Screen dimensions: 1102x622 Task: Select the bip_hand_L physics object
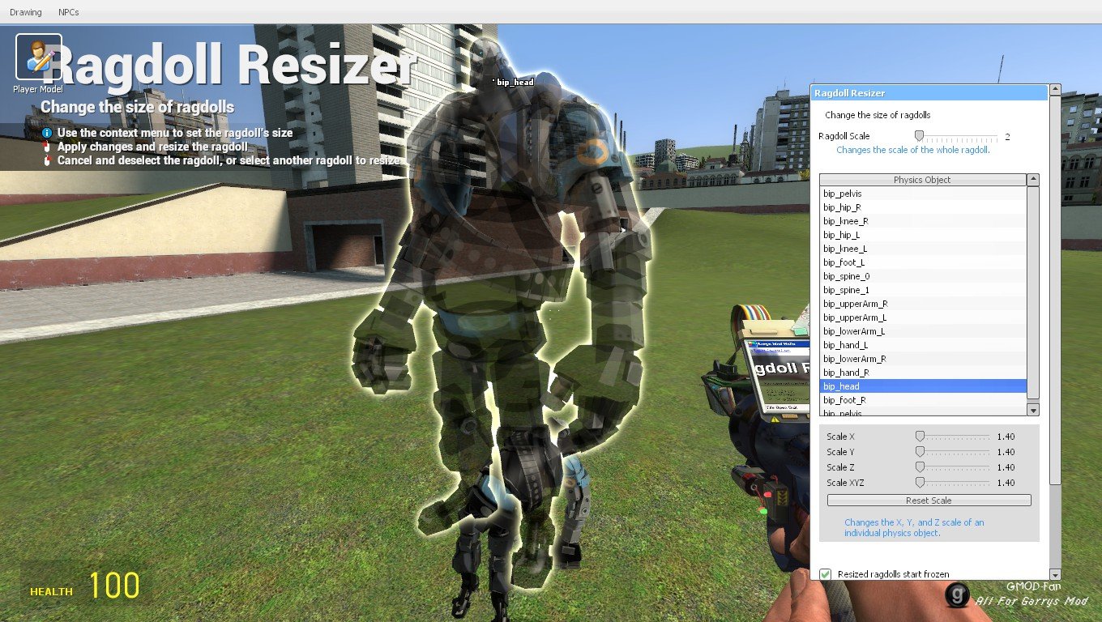pos(923,345)
